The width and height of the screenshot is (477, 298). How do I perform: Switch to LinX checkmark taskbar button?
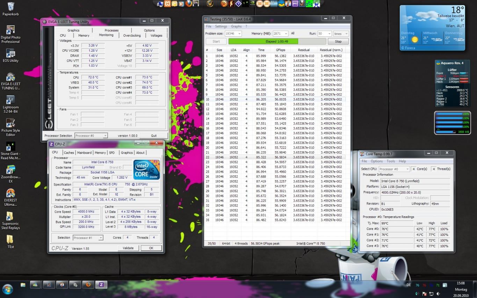pos(49,285)
